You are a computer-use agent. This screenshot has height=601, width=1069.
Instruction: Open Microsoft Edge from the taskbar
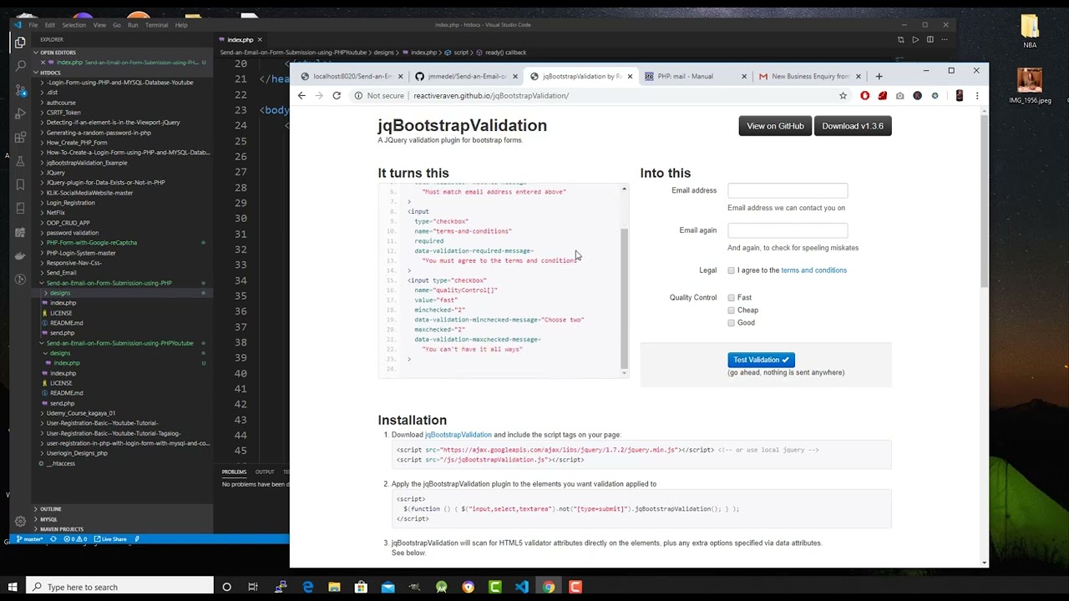pos(308,587)
